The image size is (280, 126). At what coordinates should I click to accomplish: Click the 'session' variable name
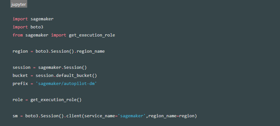click(21, 68)
